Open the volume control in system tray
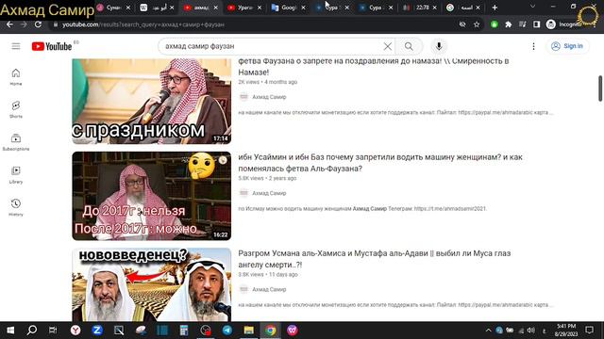Viewport: 604px width, 339px height. point(531,331)
